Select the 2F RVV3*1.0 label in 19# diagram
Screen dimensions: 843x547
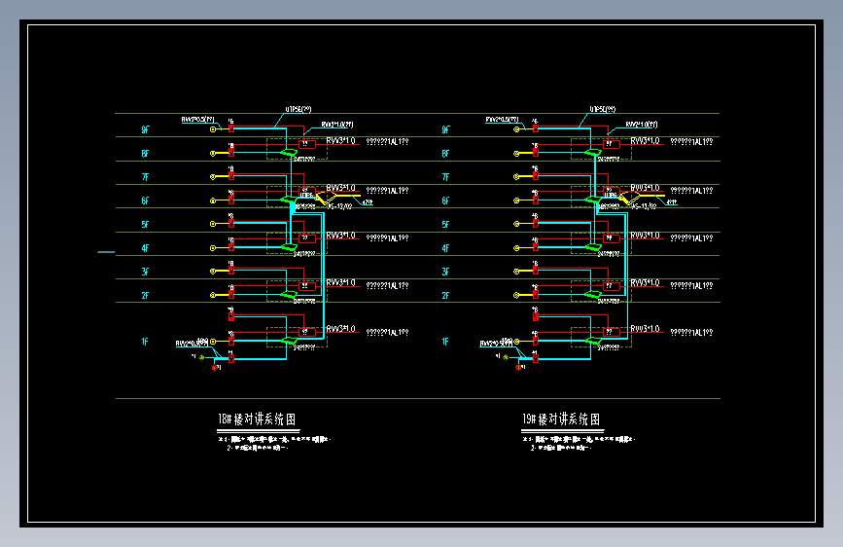[x=646, y=282]
